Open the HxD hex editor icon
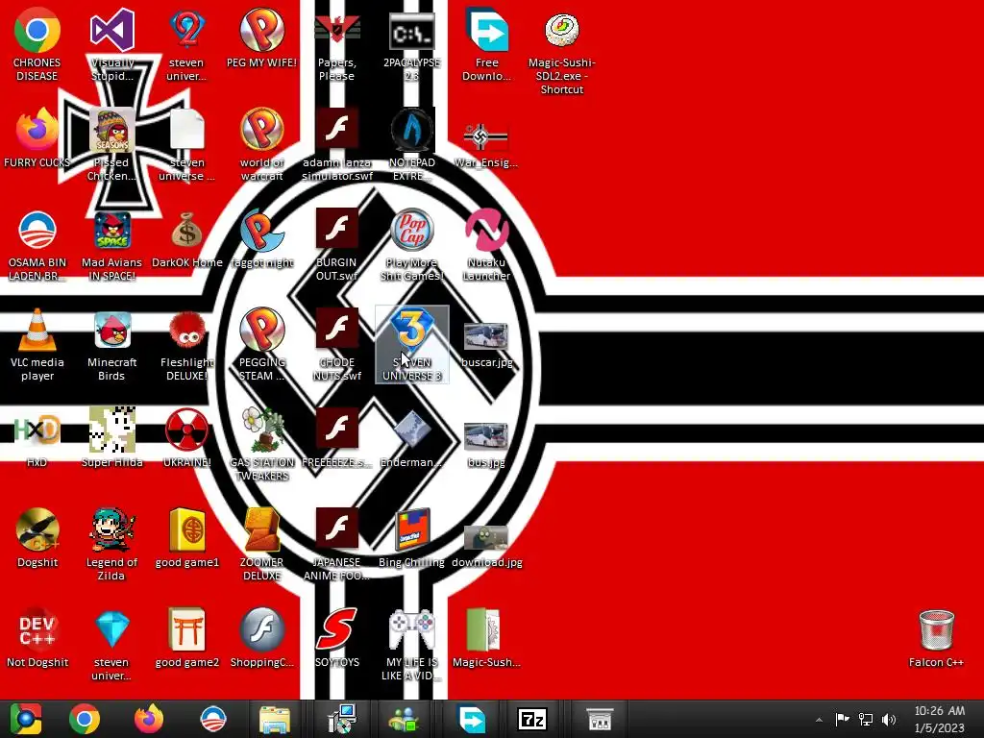The width and height of the screenshot is (984, 738). point(37,437)
